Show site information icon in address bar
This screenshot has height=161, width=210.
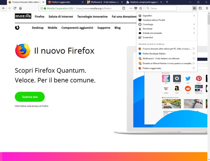(x=42, y=8)
